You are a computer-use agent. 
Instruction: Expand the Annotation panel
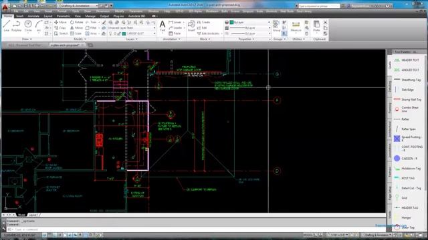pyautogui.click(x=172, y=39)
